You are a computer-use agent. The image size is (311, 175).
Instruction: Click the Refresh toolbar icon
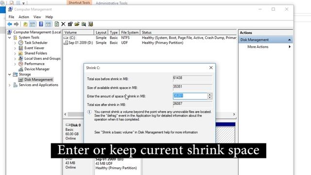pos(57,24)
